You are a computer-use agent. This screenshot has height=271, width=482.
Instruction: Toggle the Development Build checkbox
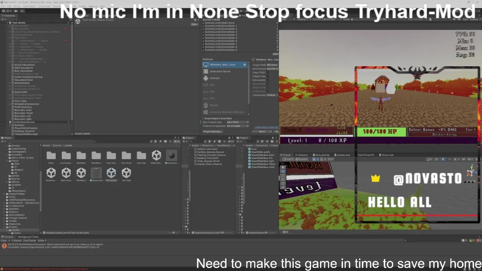[268, 80]
